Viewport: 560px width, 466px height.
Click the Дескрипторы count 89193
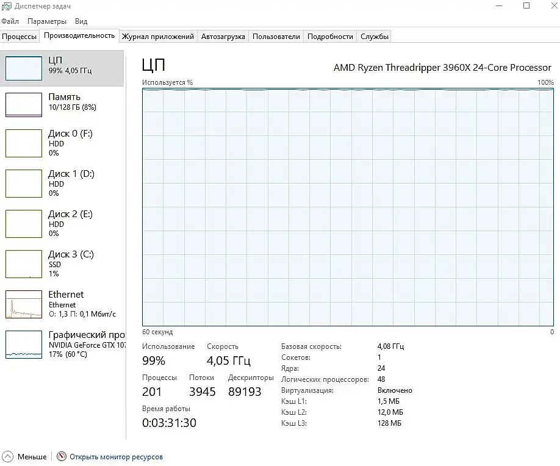(x=245, y=392)
